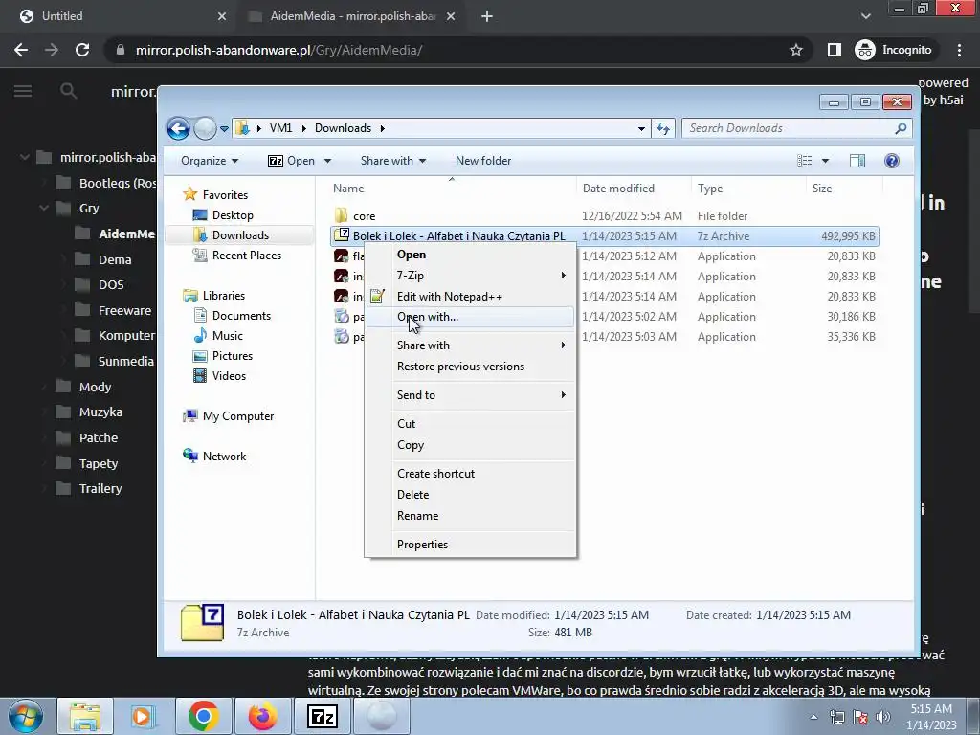This screenshot has width=980, height=735.
Task: Click the Open toolbar button with 7z icon
Action: [291, 161]
